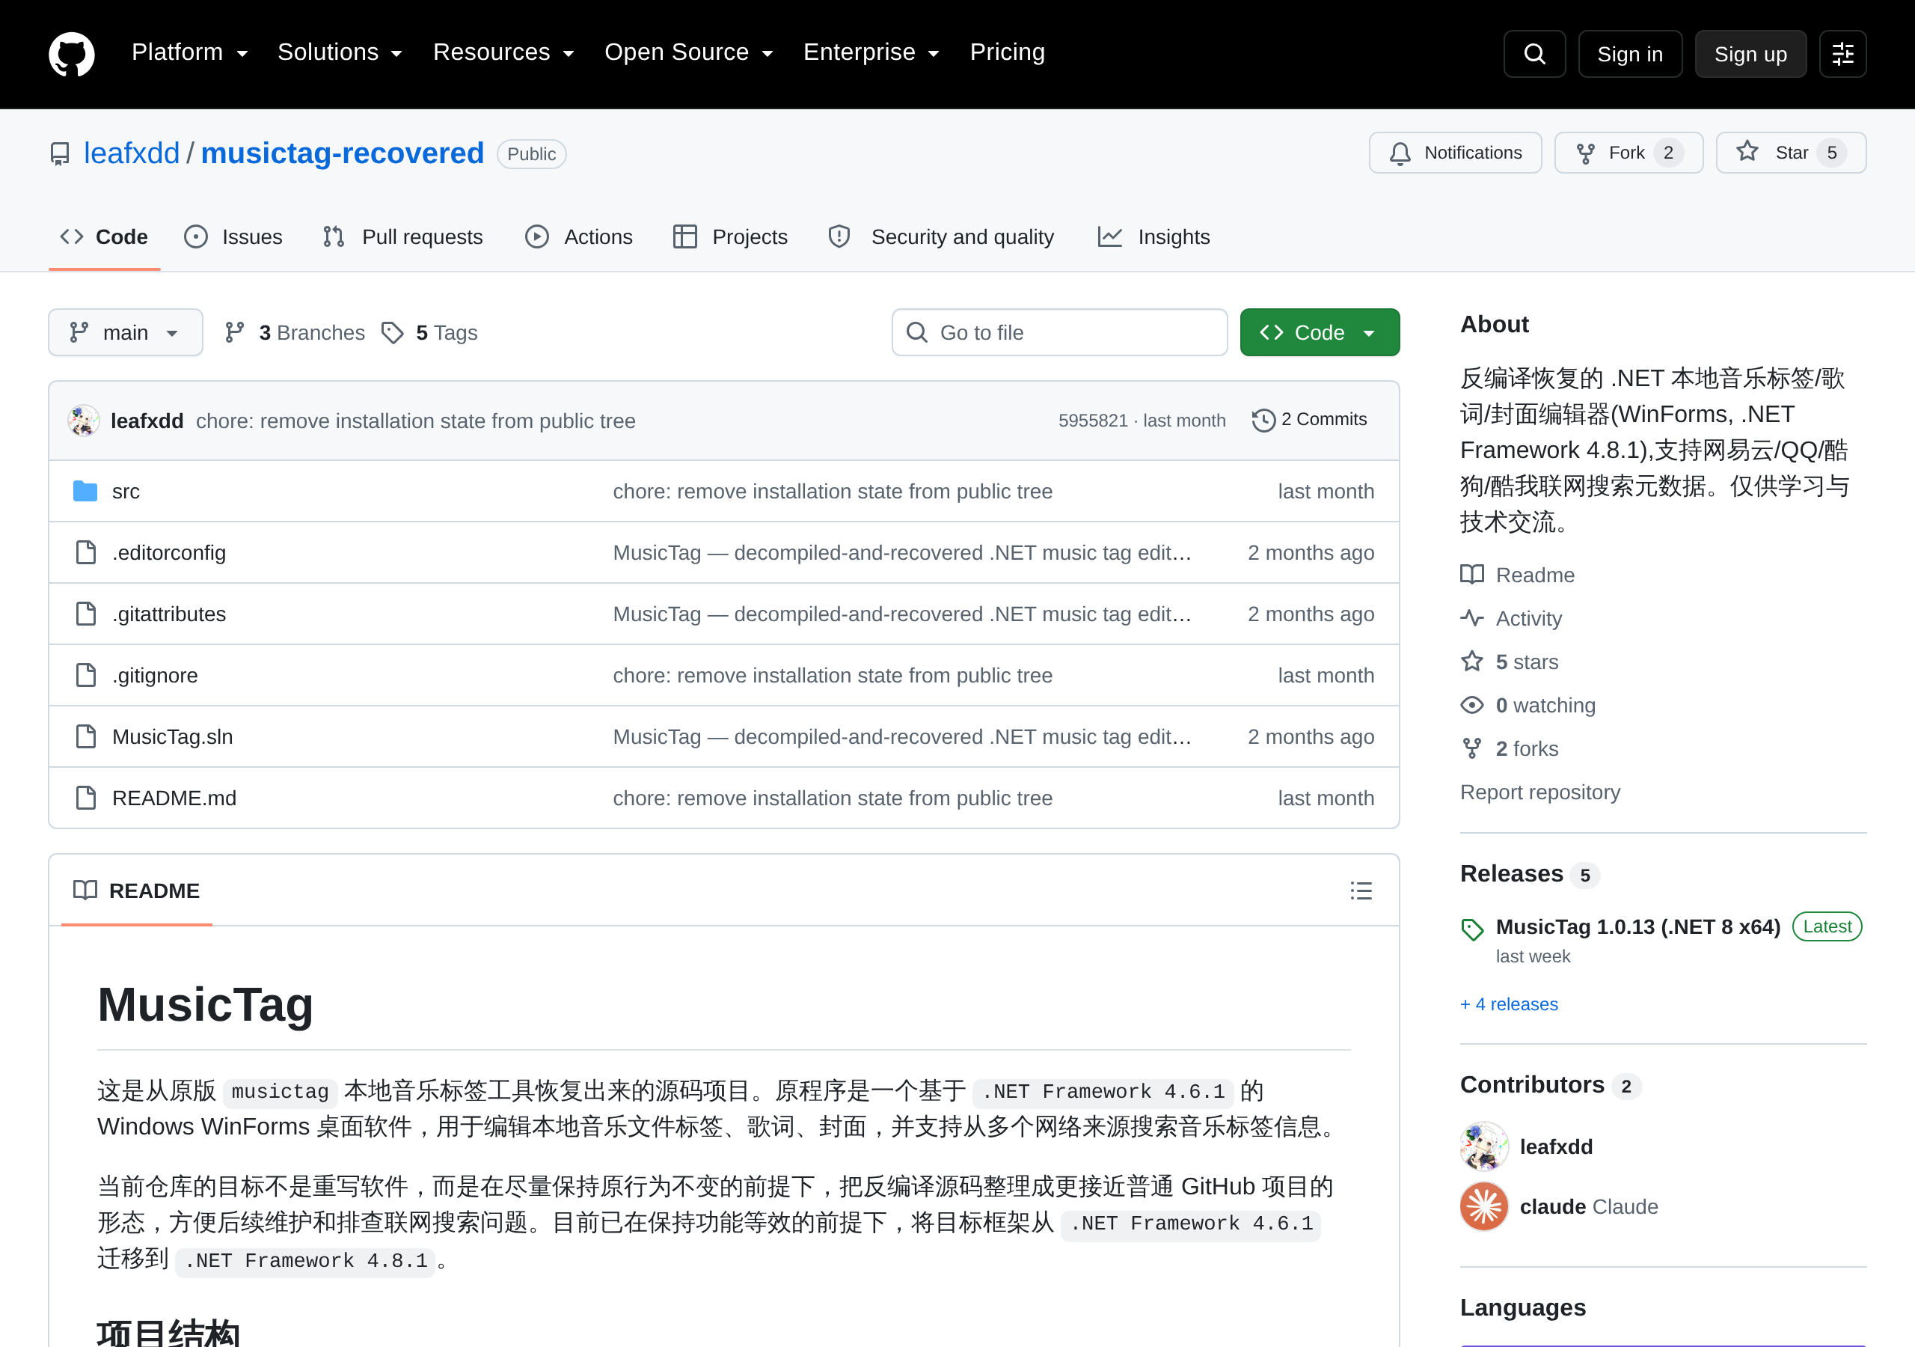Click the Notifications button

point(1456,153)
